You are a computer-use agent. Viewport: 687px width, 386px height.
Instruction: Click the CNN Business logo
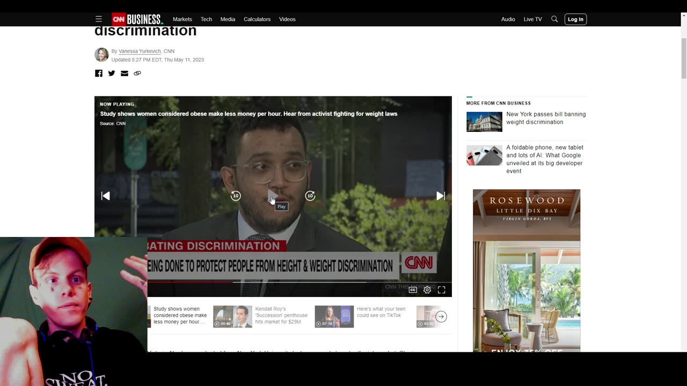pyautogui.click(x=137, y=19)
